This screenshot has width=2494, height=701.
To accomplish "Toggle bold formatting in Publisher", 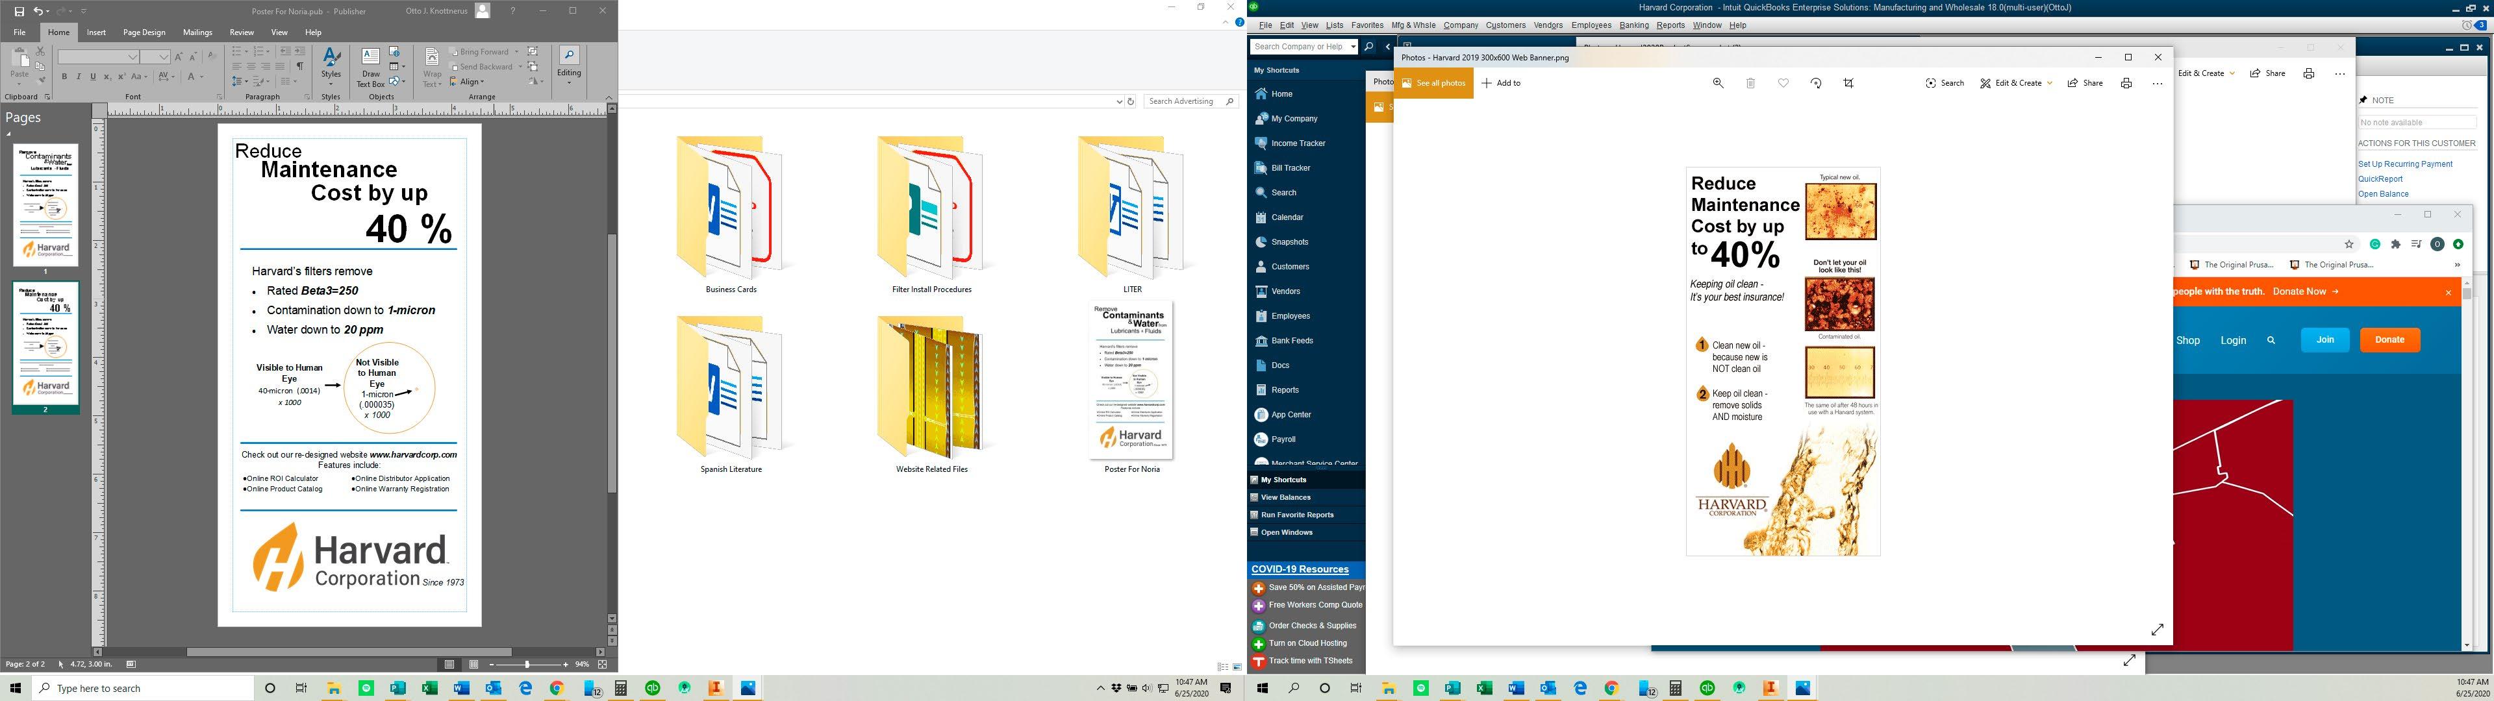I will [65, 77].
